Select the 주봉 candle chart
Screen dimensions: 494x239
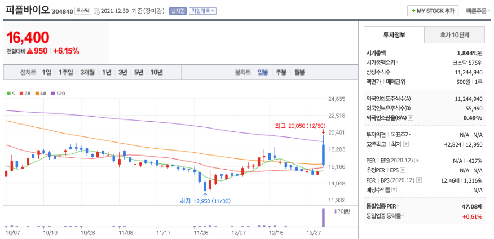[281, 72]
